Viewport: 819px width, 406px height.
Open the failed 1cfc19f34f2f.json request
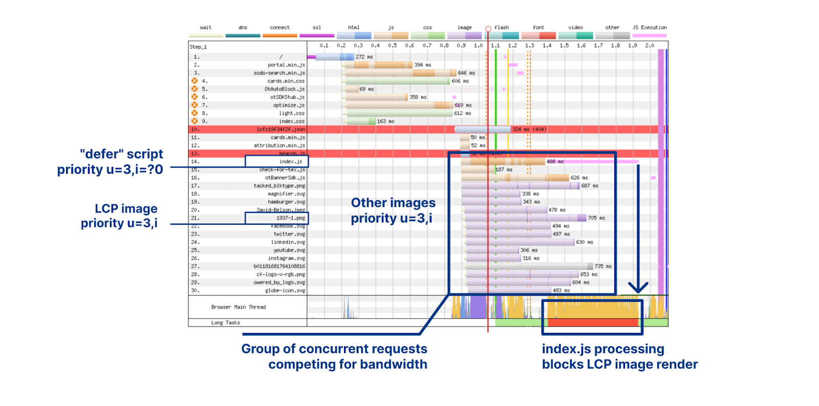281,129
